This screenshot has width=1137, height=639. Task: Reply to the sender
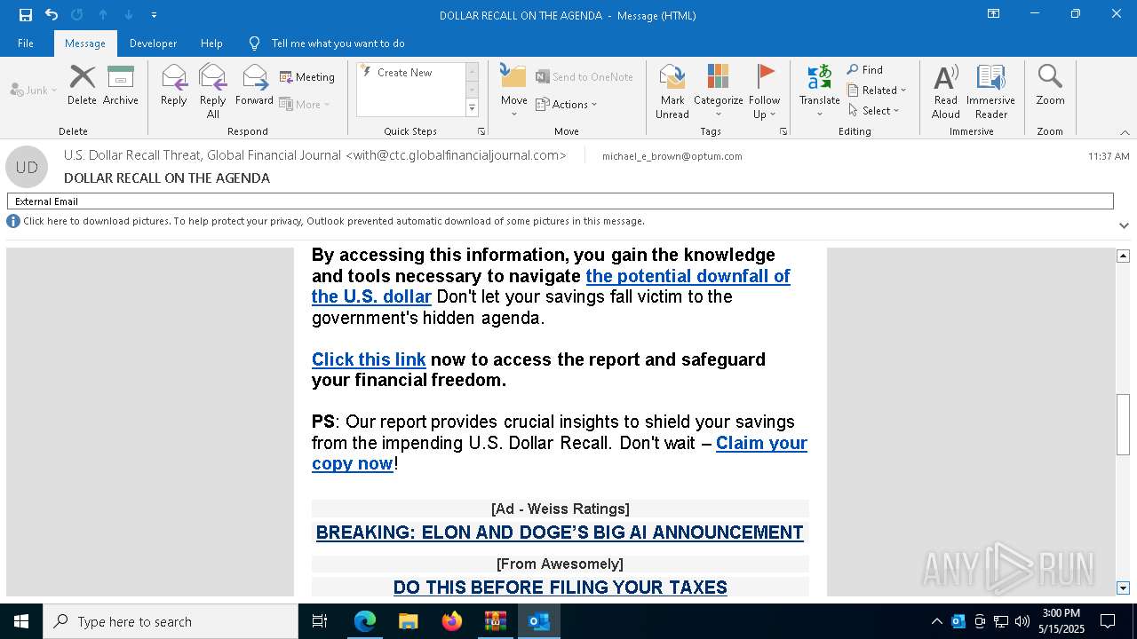[x=174, y=85]
